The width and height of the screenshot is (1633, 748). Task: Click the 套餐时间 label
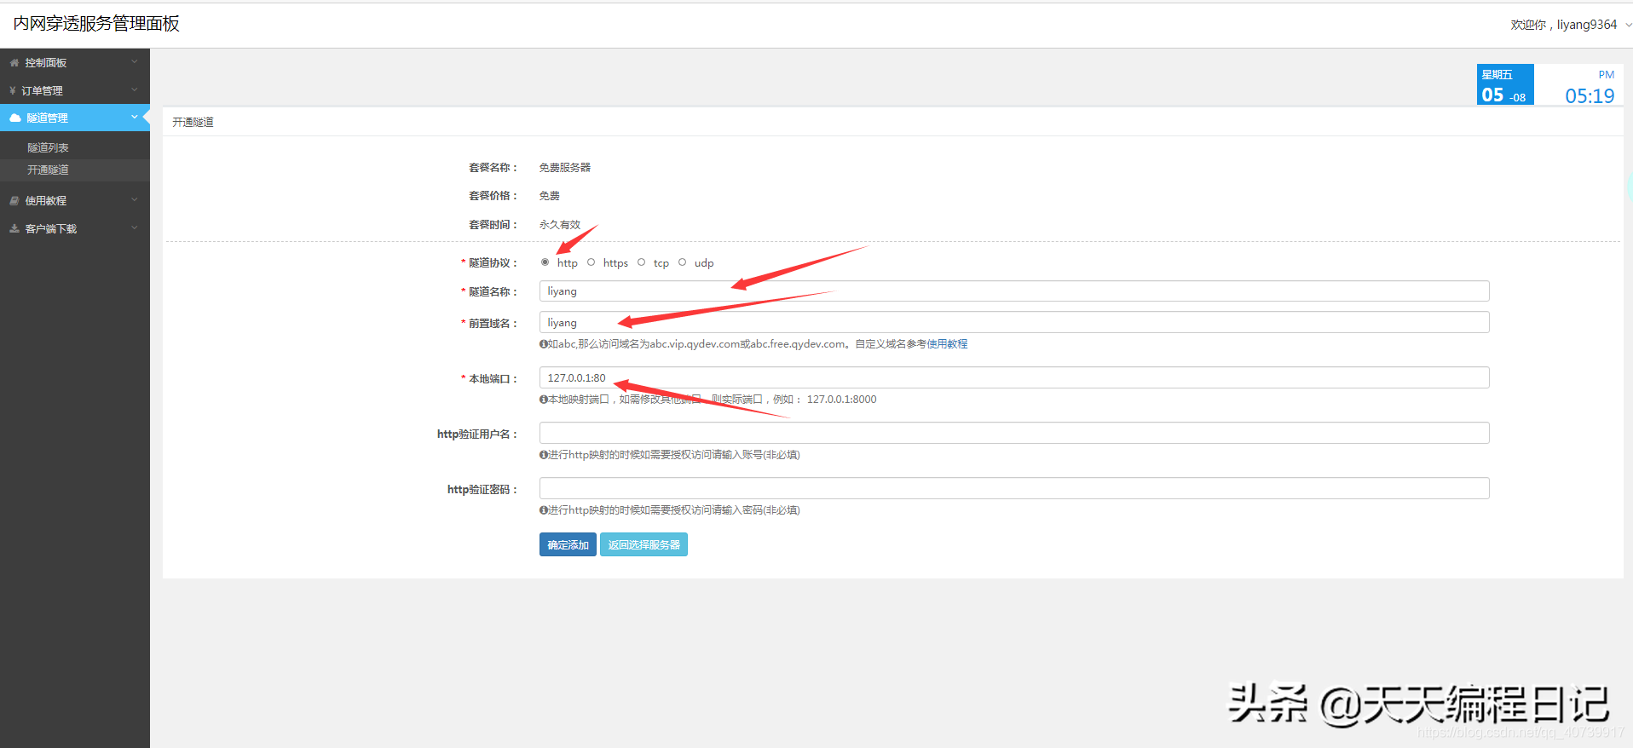coord(493,225)
